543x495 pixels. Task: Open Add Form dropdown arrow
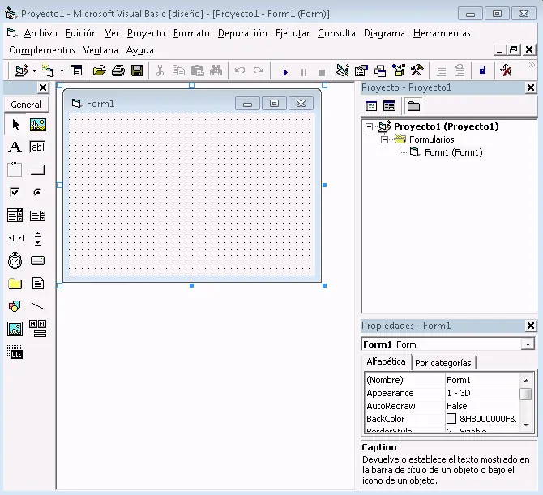pos(62,71)
